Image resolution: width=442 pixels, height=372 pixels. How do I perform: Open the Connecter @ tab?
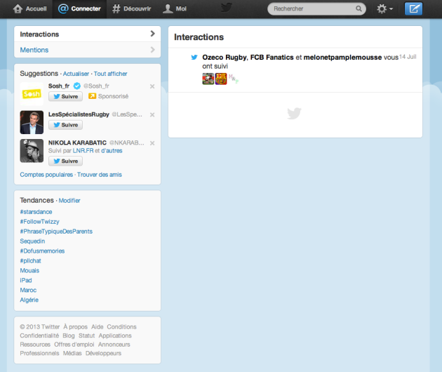pos(79,8)
